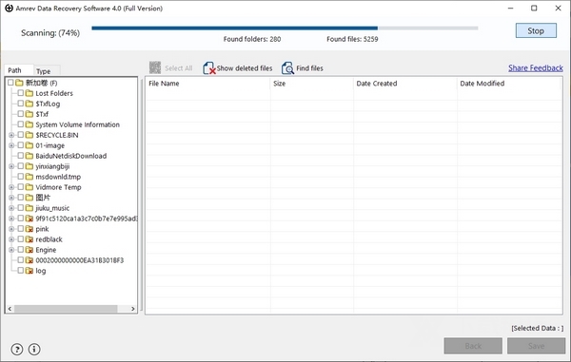Screen dimensions: 571x362
Task: Click the tree horizontal scrollbar thumb
Action: point(66,309)
